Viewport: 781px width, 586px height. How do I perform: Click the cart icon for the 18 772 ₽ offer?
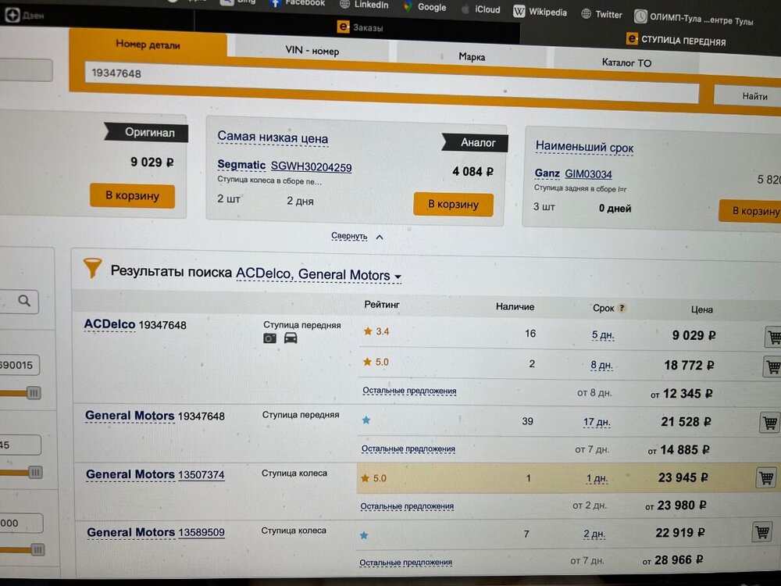click(773, 366)
